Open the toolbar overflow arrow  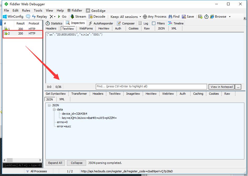245,18
